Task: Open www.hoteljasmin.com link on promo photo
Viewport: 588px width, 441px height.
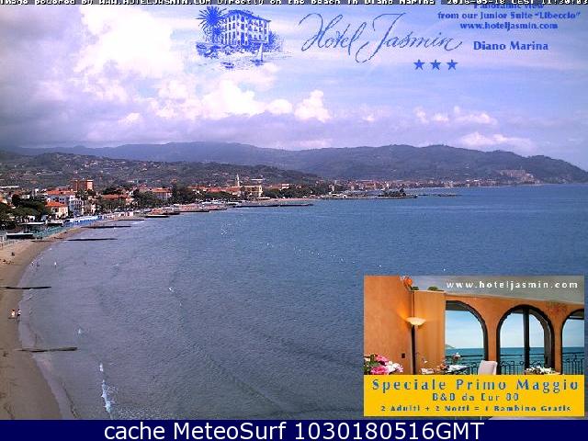Action: click(x=512, y=285)
